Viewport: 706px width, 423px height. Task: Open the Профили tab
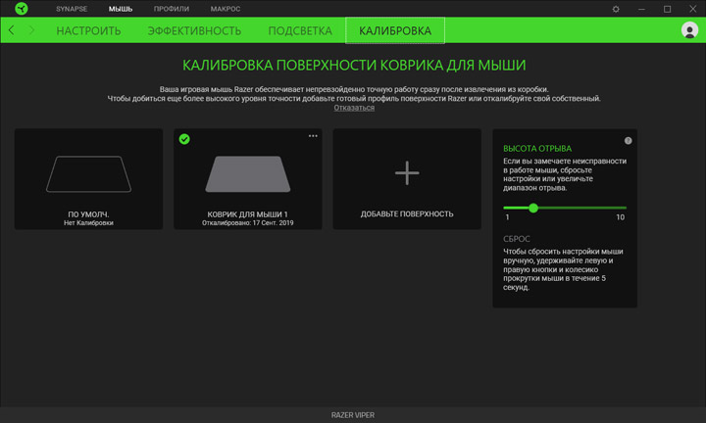172,9
